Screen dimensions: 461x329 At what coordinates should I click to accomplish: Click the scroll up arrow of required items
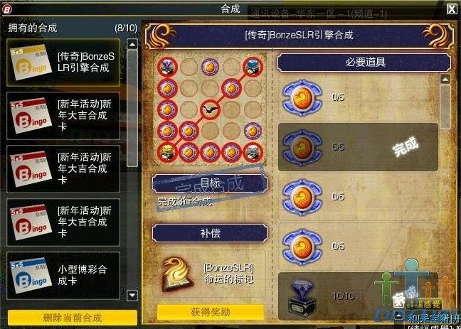pyautogui.click(x=445, y=79)
